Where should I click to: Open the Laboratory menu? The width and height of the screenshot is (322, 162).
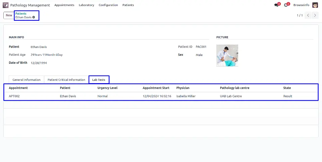[x=87, y=5]
